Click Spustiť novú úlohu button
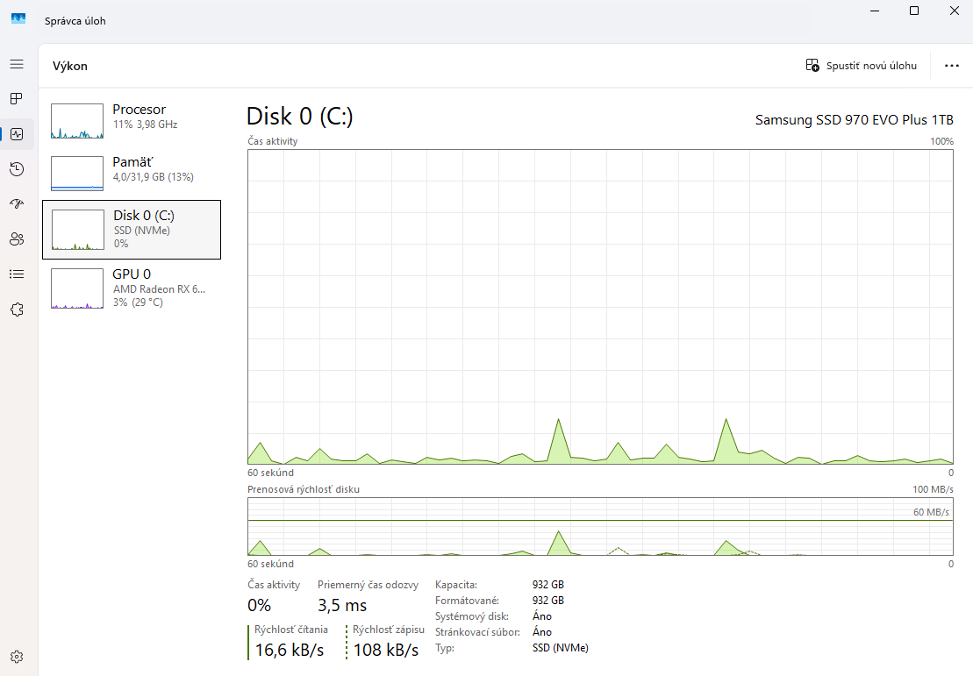 pyautogui.click(x=862, y=65)
